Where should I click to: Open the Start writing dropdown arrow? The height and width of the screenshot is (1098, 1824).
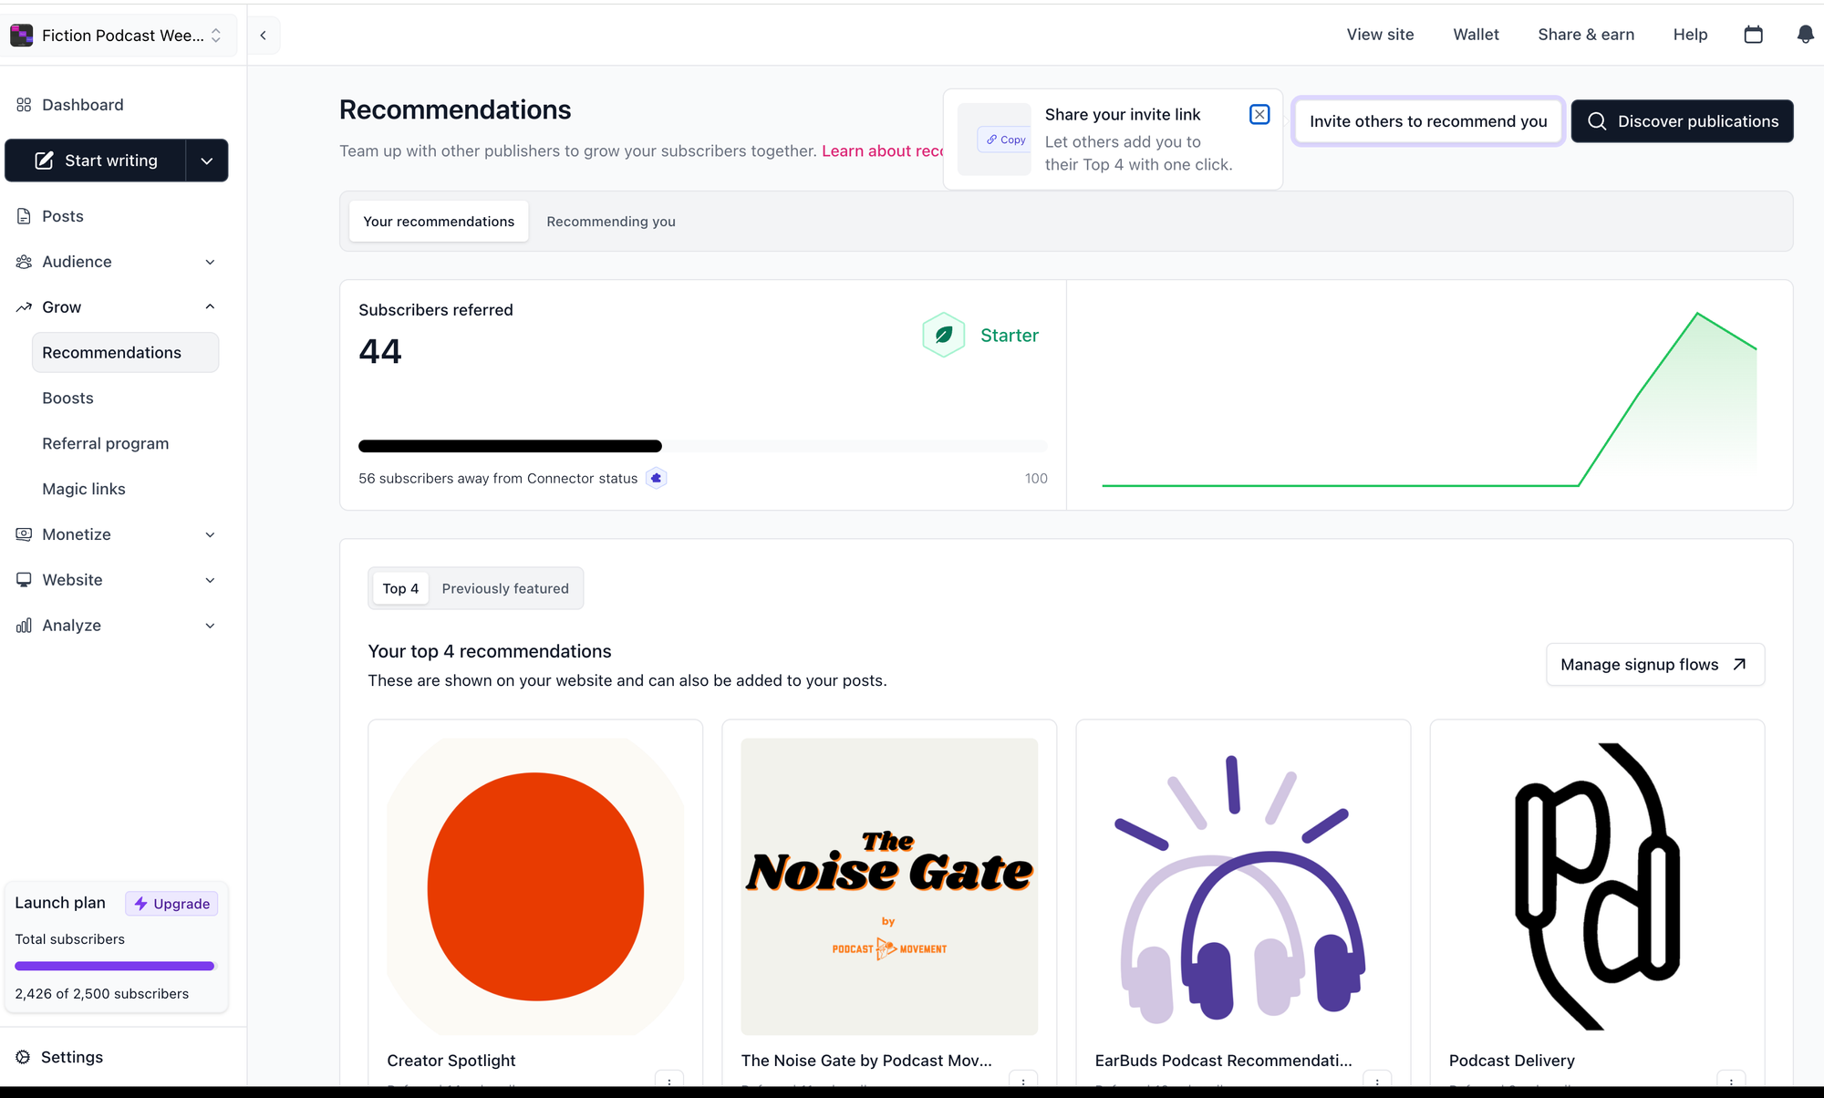207,161
